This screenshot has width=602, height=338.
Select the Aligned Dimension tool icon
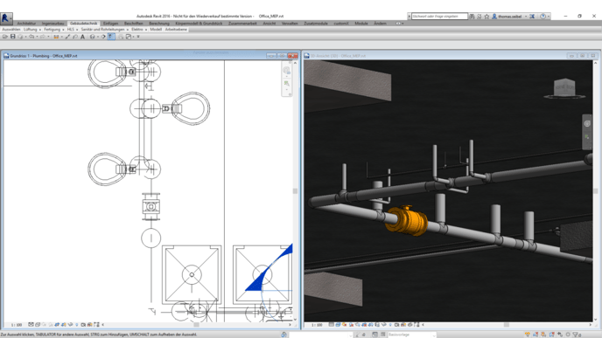click(x=67, y=37)
